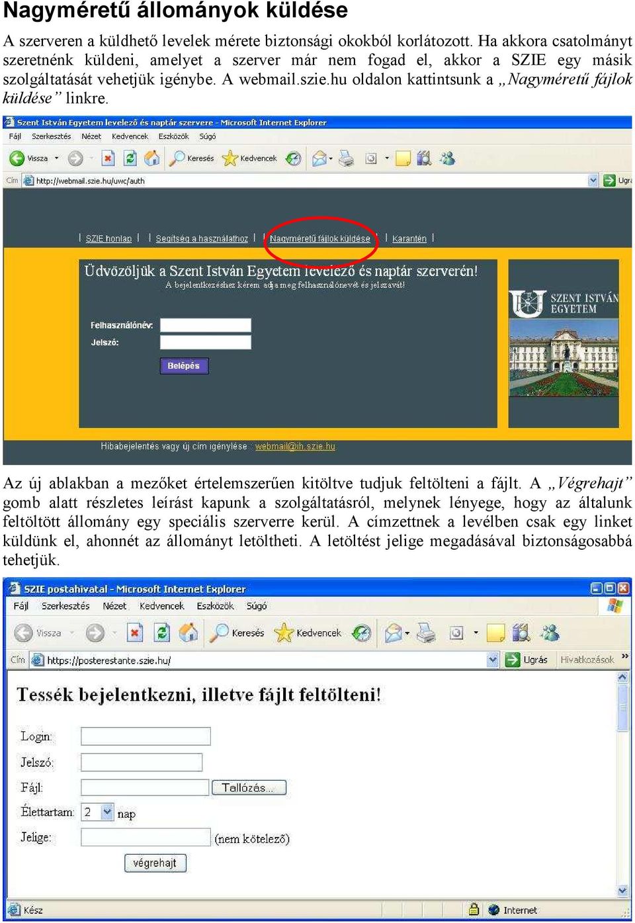The width and height of the screenshot is (635, 923).
Task: Click Stop icon in webmail window toolbar
Action: click(108, 158)
